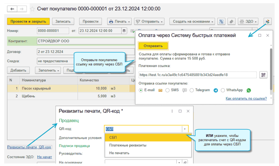Select the WhatsApp radio button

[x=223, y=90]
